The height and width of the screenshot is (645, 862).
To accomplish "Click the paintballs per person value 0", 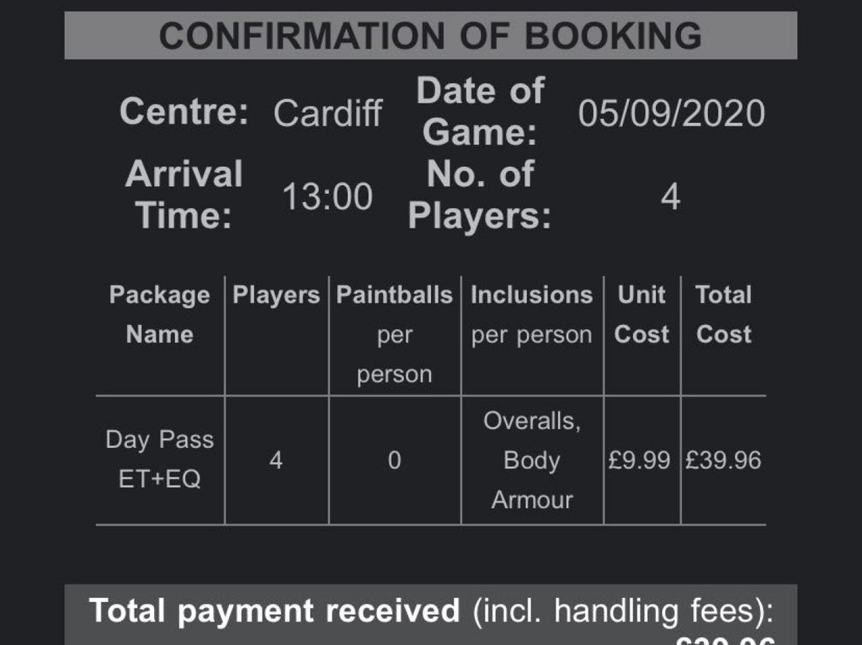I will (394, 461).
